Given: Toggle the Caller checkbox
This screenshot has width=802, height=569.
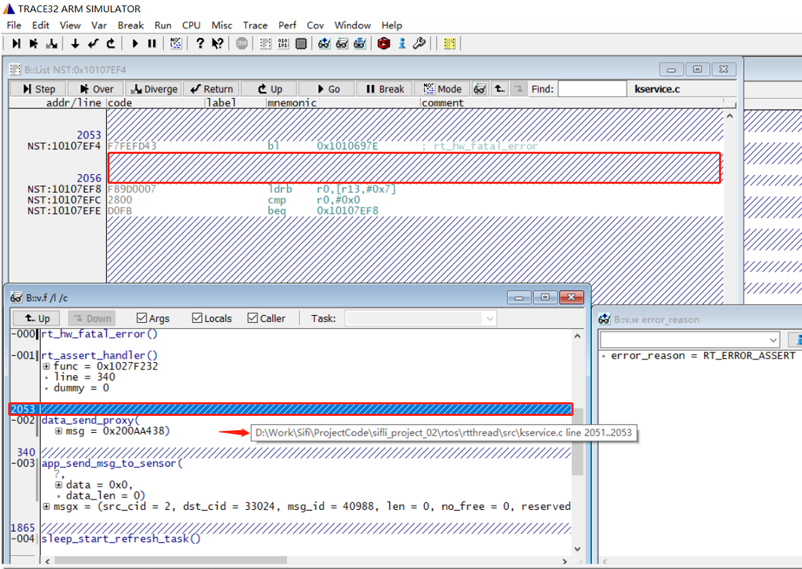Looking at the screenshot, I should click(x=252, y=319).
